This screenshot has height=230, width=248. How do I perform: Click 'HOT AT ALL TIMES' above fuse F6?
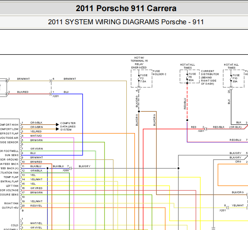click(x=188, y=66)
